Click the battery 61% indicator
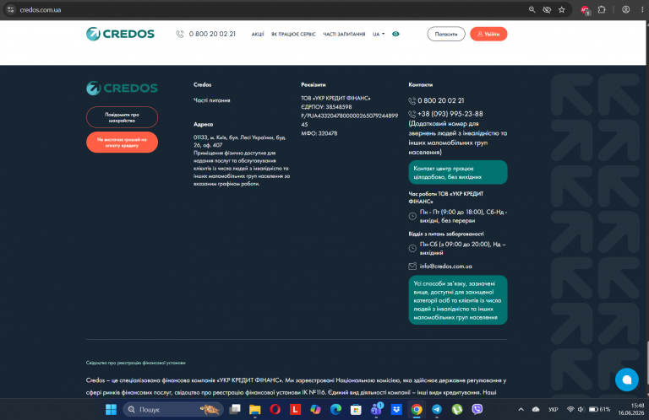The image size is (649, 420). point(599,409)
